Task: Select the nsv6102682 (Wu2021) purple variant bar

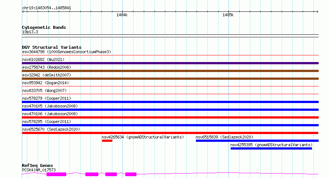Action: coord(170,63)
